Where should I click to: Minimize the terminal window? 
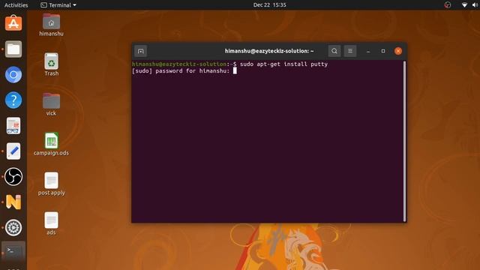(368, 51)
